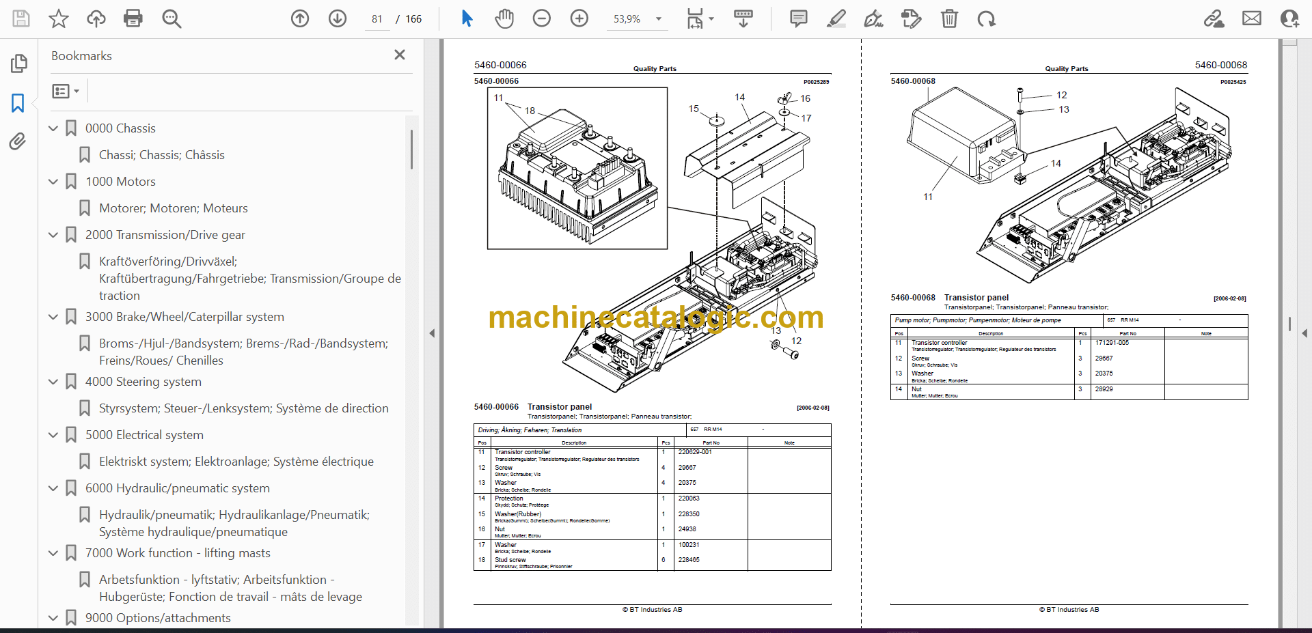This screenshot has width=1312, height=633.
Task: Jump to Styrsystem; Steuer-/Lenksystem bookmark
Action: point(244,408)
